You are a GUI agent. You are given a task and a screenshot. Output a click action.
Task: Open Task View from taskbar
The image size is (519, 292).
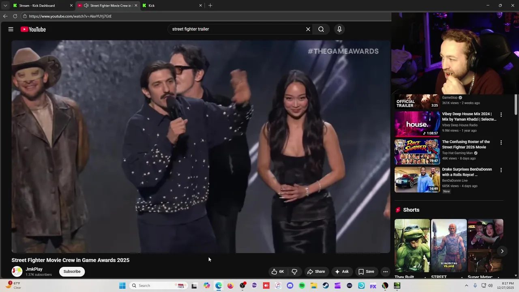194,286
